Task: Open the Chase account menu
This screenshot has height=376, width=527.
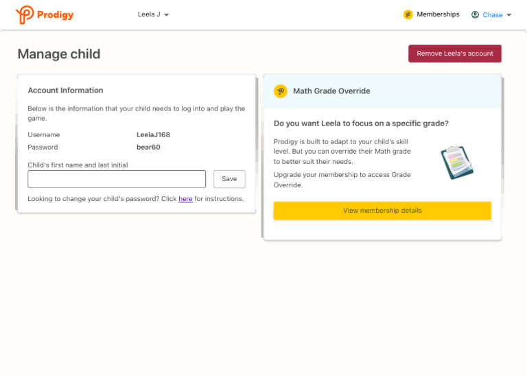Action: pos(493,15)
